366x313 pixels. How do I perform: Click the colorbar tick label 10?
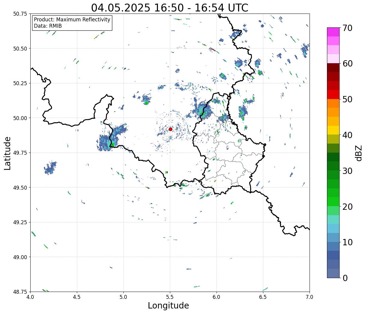[x=347, y=242]
